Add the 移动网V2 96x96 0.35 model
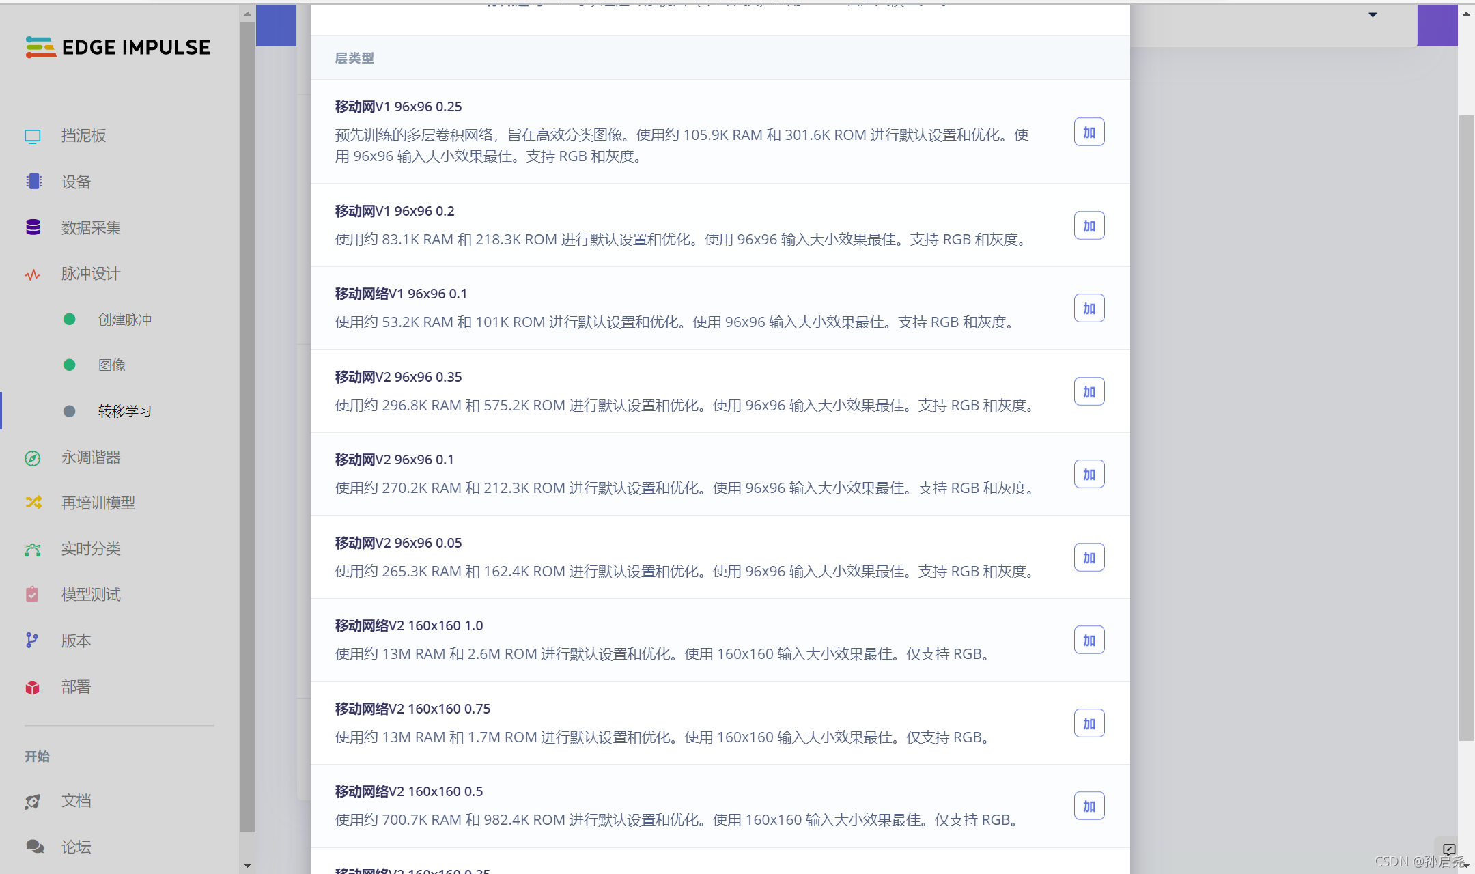The height and width of the screenshot is (874, 1475). (1088, 392)
